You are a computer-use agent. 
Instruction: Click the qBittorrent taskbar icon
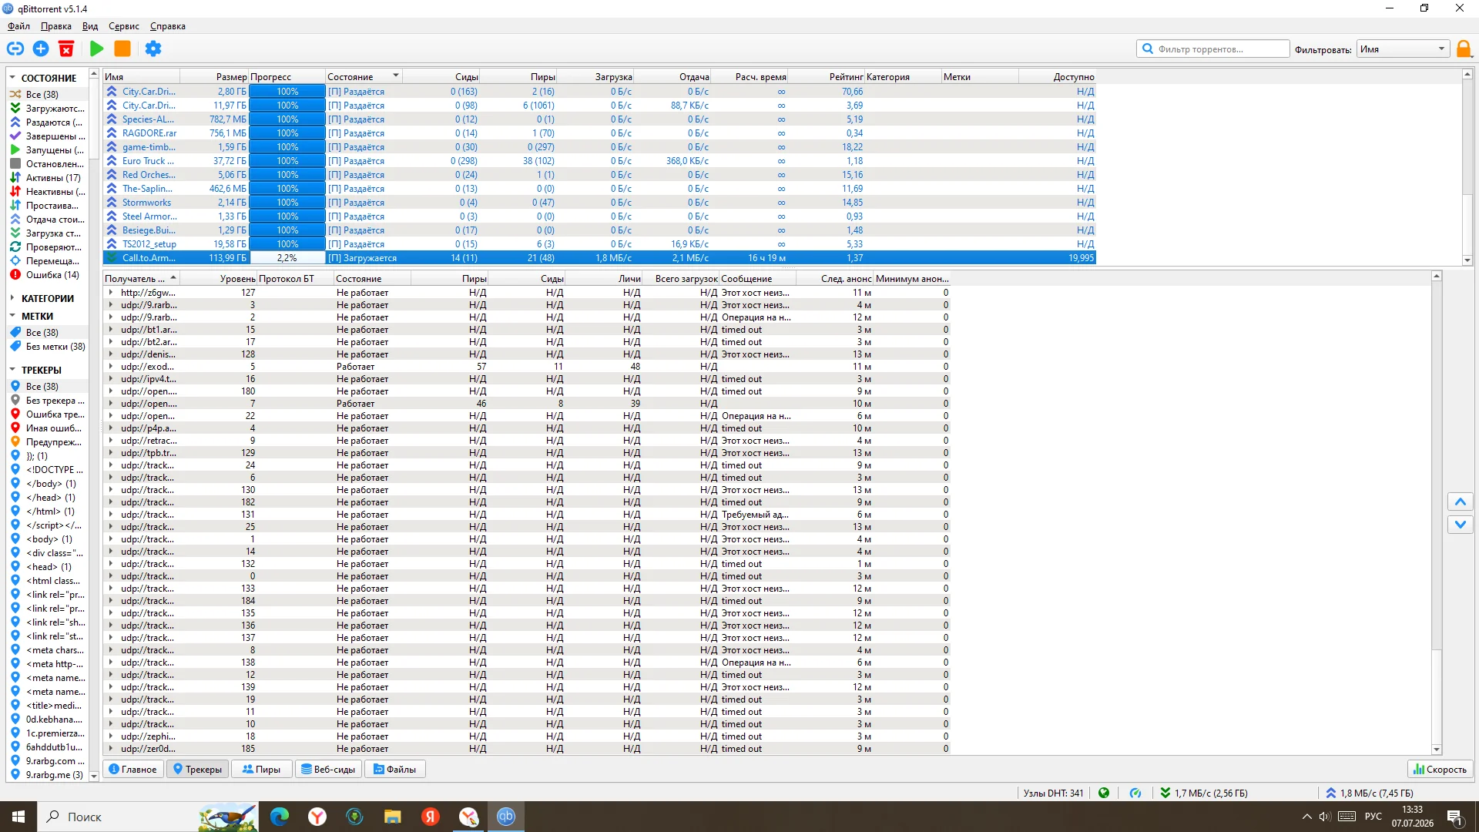point(506,817)
